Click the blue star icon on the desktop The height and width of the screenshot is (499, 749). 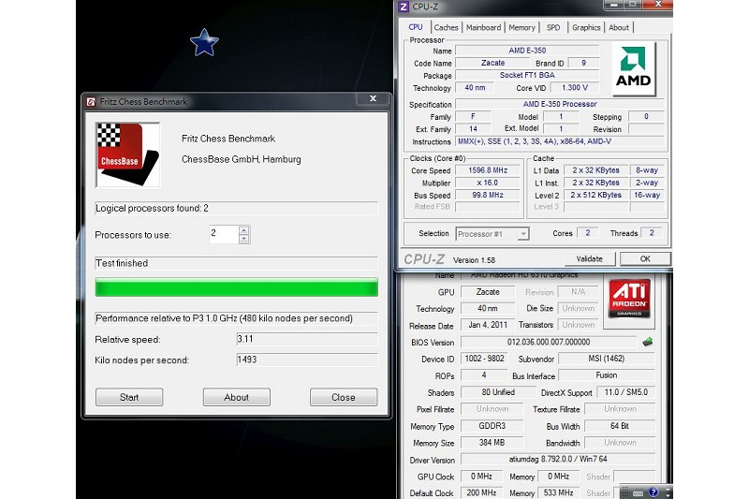204,42
